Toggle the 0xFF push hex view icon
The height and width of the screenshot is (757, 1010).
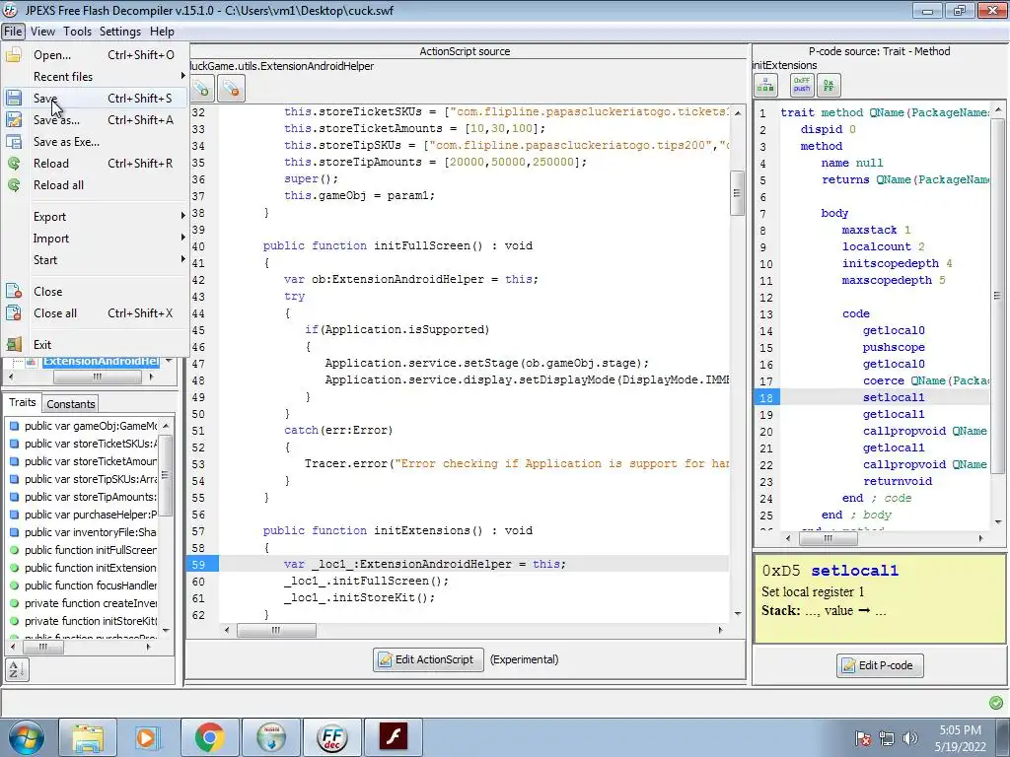click(x=802, y=85)
